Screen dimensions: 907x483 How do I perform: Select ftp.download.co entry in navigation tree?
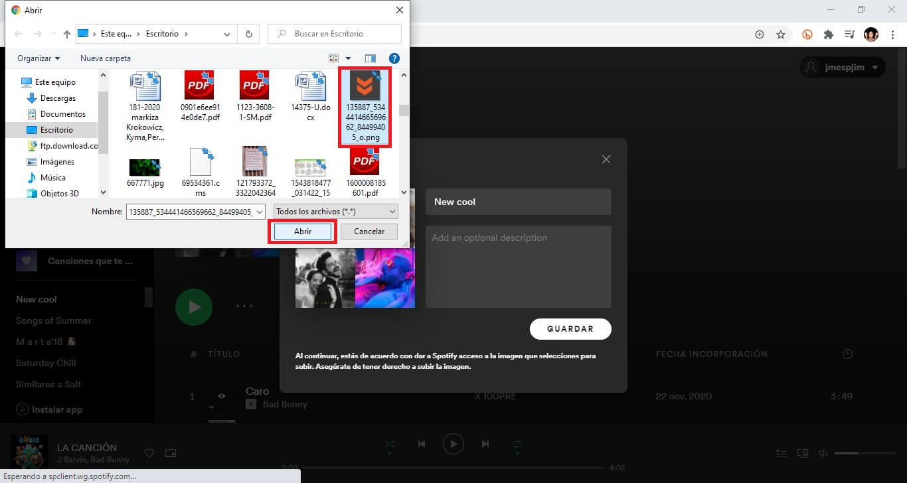tap(62, 146)
